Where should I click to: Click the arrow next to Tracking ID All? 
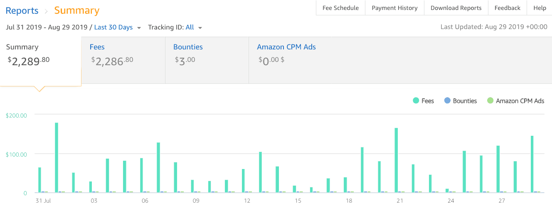click(200, 28)
